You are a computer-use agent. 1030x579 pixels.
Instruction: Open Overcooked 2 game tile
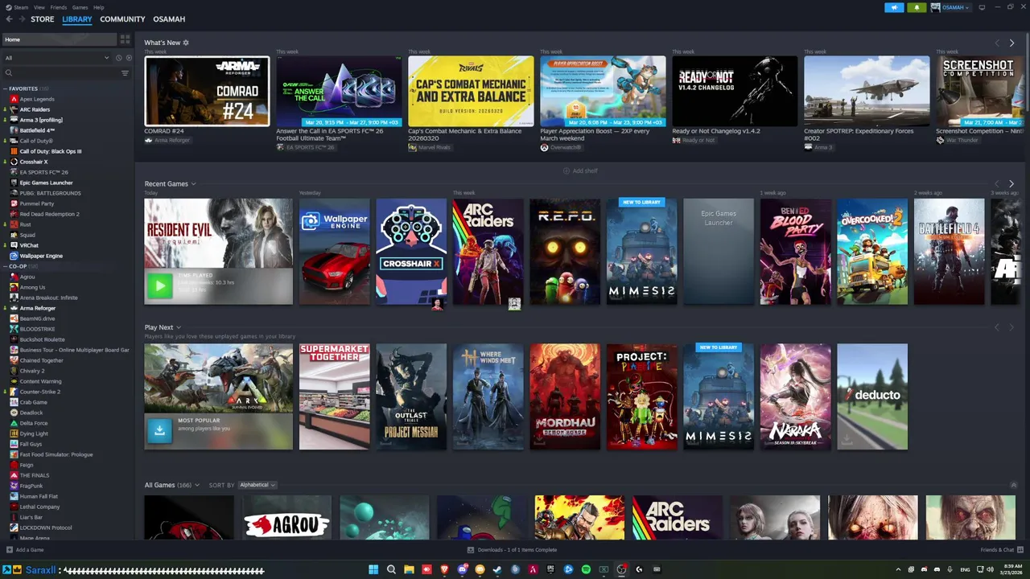click(x=872, y=252)
